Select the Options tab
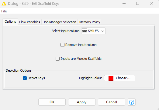The image size is (159, 110). [x=10, y=21]
